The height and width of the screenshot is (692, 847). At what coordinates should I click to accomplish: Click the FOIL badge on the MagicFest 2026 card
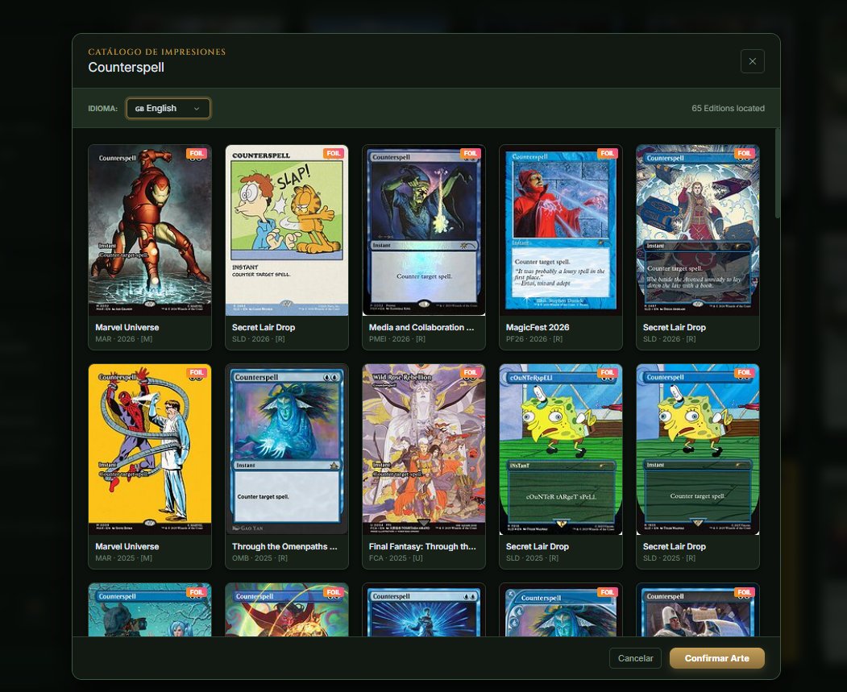click(x=607, y=153)
